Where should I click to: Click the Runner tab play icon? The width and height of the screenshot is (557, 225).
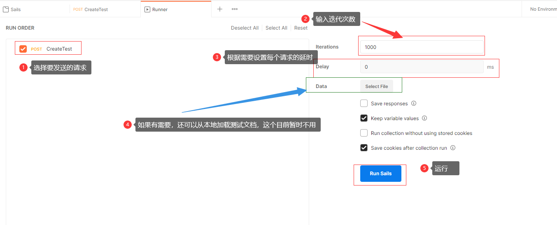tap(147, 9)
